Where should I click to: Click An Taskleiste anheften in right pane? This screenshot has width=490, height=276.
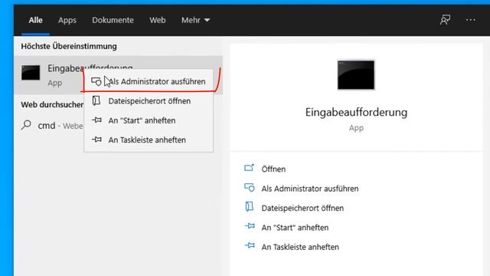tap(300, 247)
